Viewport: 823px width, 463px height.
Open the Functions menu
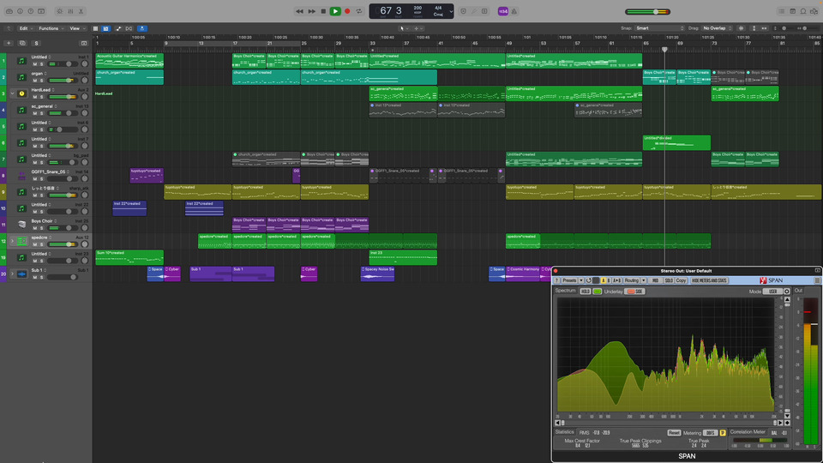pos(51,28)
